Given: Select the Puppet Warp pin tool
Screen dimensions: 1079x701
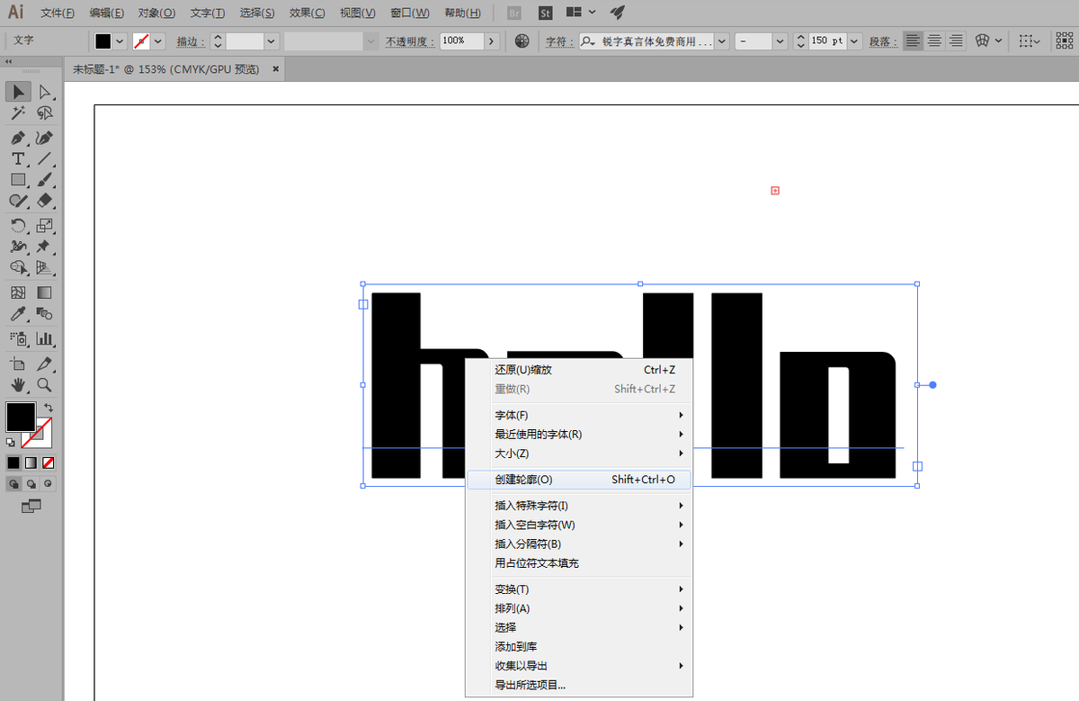Looking at the screenshot, I should [x=44, y=247].
